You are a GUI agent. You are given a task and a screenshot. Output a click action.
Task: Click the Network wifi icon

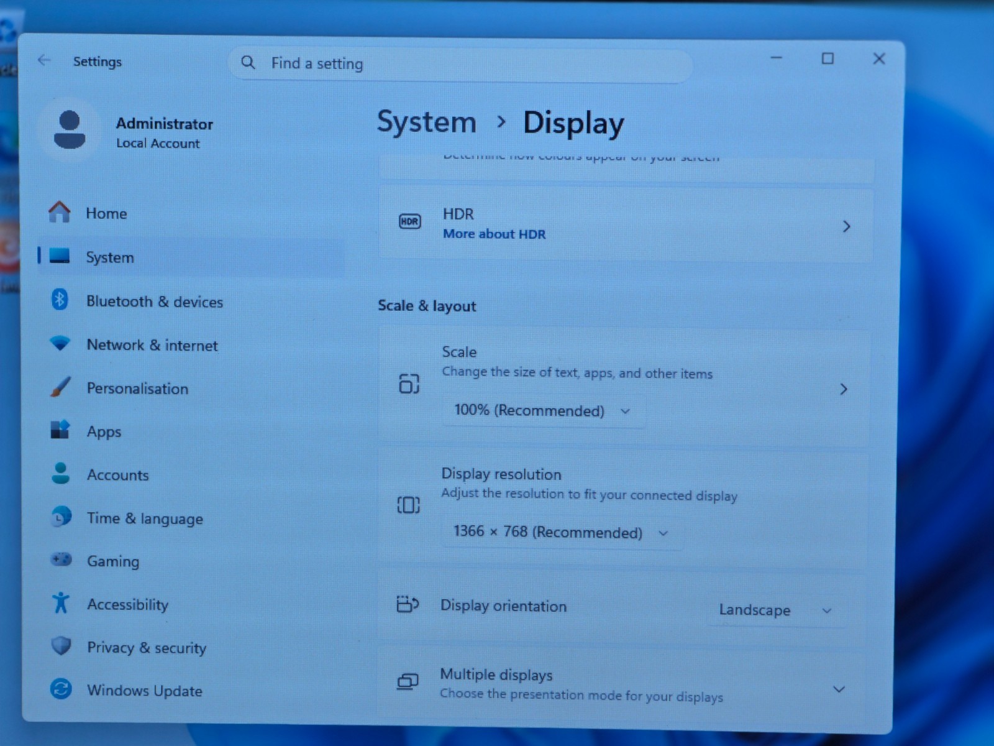(x=60, y=344)
